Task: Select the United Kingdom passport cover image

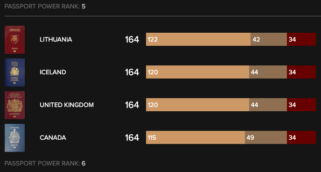Action: pyautogui.click(x=15, y=105)
